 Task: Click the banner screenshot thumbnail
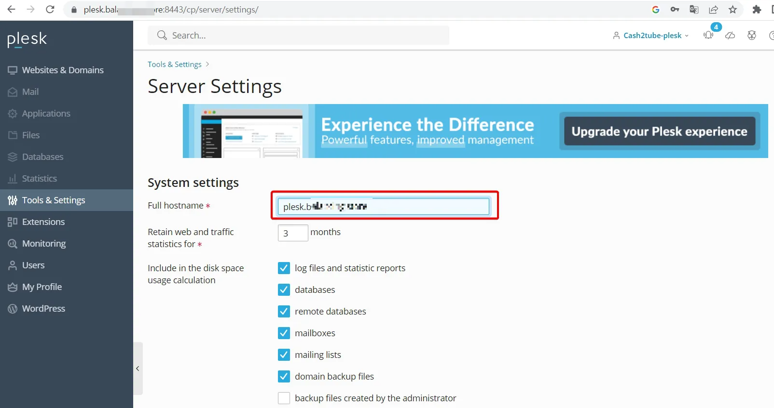[251, 133]
